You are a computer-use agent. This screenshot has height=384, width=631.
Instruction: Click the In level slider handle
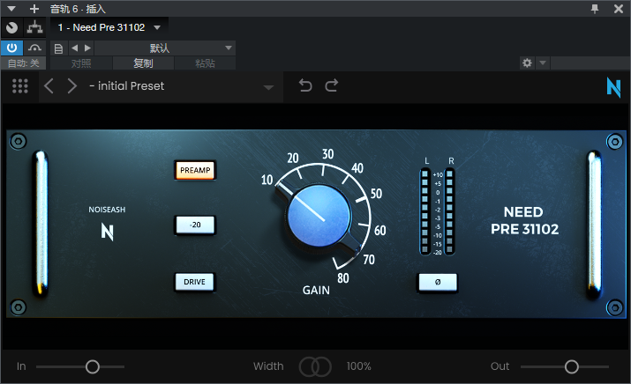93,366
